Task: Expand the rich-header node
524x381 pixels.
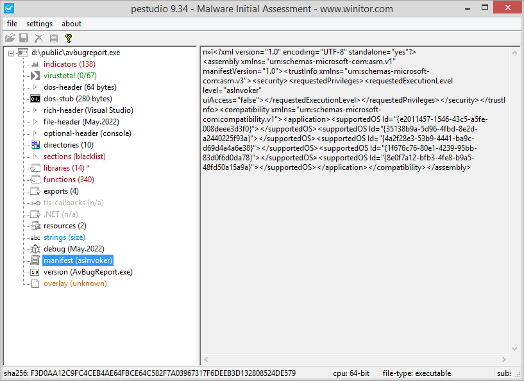Action: click(35, 110)
